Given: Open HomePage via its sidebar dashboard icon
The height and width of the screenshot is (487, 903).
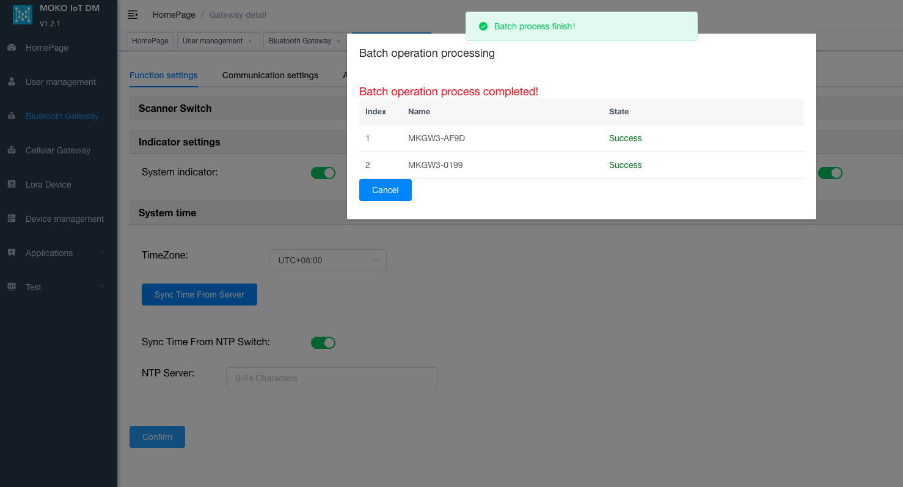Looking at the screenshot, I should (12, 48).
